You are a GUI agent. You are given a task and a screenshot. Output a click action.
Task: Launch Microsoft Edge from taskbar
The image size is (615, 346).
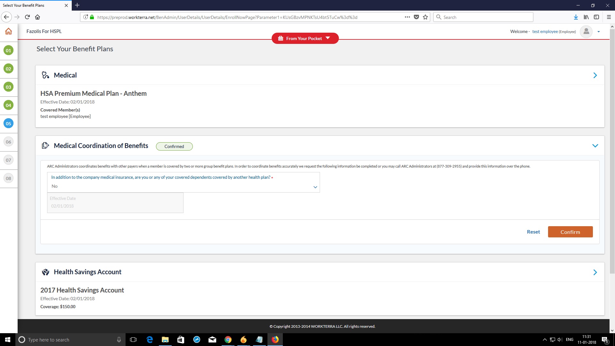pos(150,340)
